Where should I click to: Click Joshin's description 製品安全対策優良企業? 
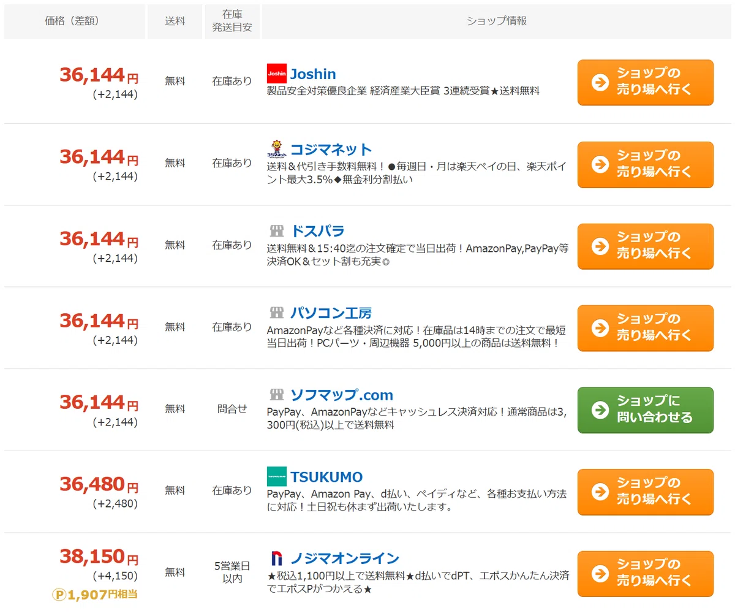(x=403, y=91)
